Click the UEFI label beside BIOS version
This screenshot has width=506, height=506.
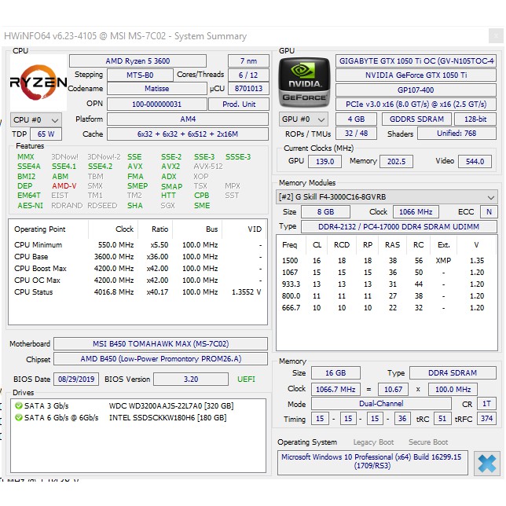(x=246, y=379)
